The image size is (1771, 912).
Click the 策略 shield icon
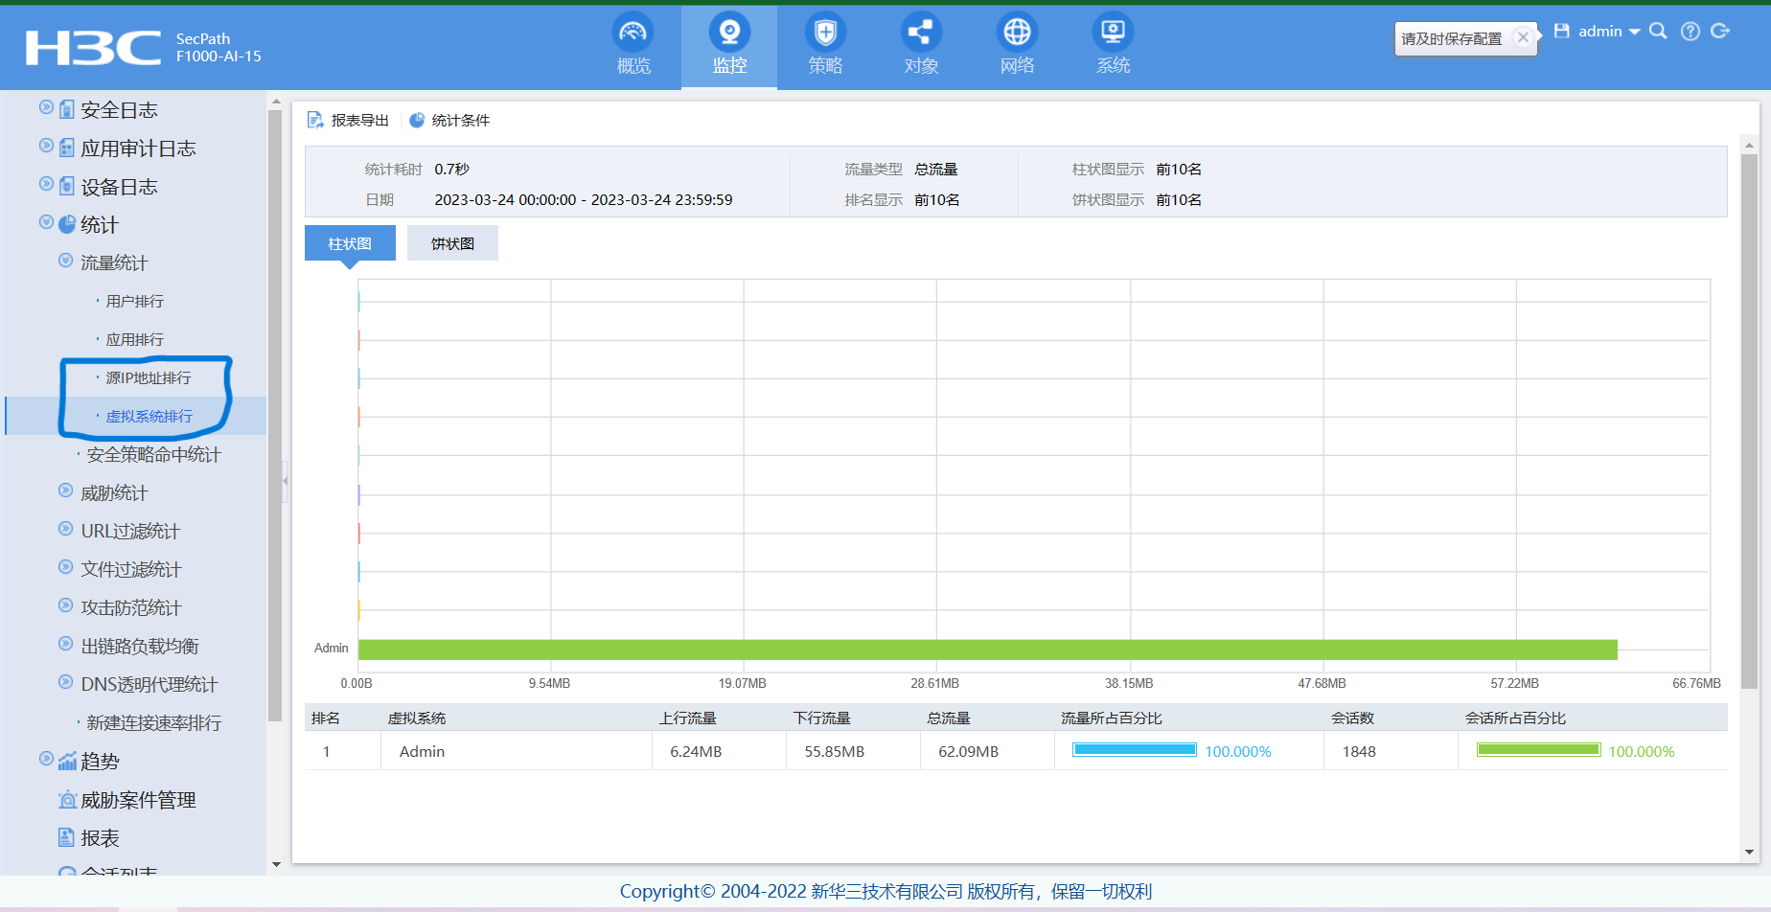[x=824, y=34]
